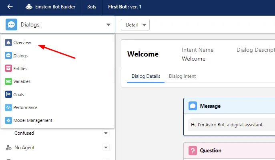Click the Einstein Bot Builder robot icon
The width and height of the screenshot is (275, 160).
pyautogui.click(x=29, y=7)
